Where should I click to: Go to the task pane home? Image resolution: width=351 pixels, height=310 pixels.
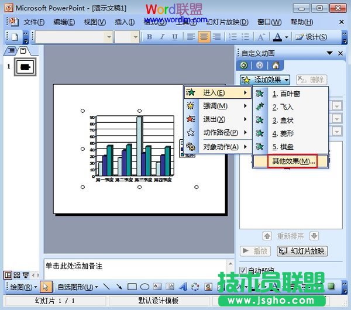tap(276, 66)
